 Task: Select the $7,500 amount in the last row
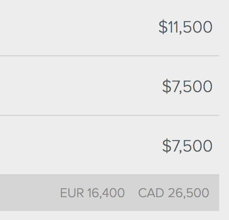coord(187,146)
